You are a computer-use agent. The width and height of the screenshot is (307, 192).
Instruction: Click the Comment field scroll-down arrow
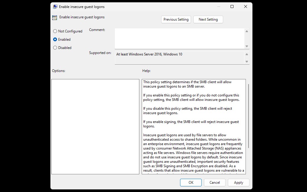coord(246,46)
